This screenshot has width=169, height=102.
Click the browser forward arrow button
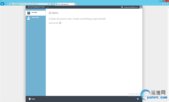click(x=6, y=4)
